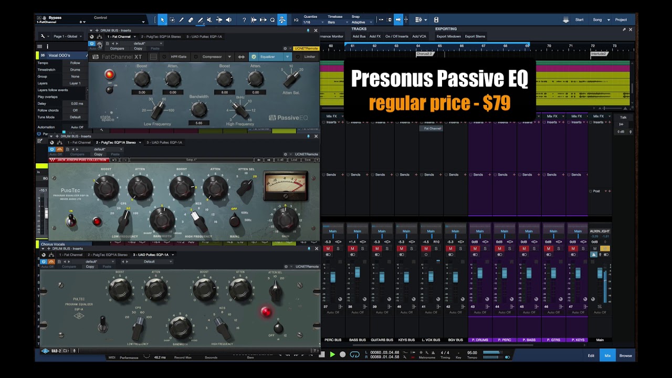Solo the BASS BUS channel
Viewport: 672px width, 378px height.
pyautogui.click(x=362, y=248)
